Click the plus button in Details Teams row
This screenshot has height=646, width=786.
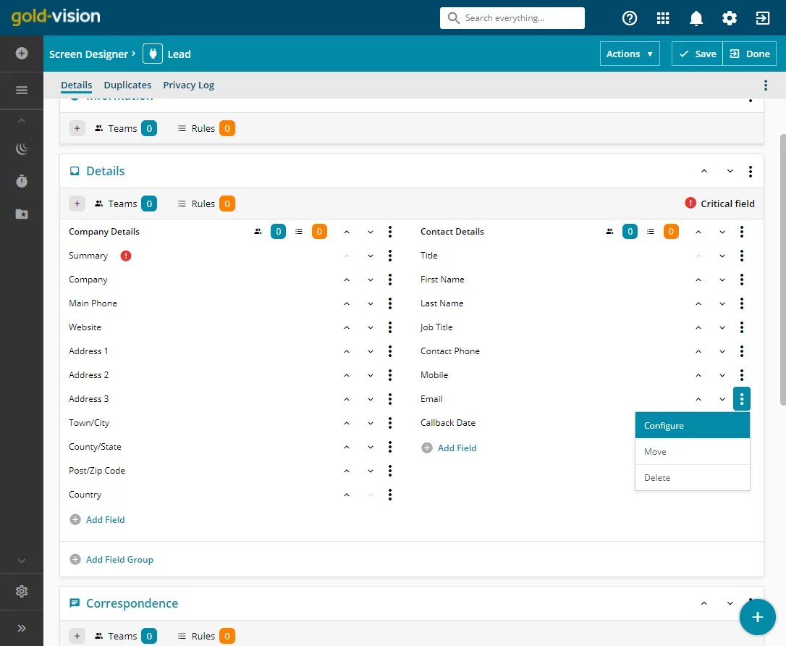(x=77, y=204)
